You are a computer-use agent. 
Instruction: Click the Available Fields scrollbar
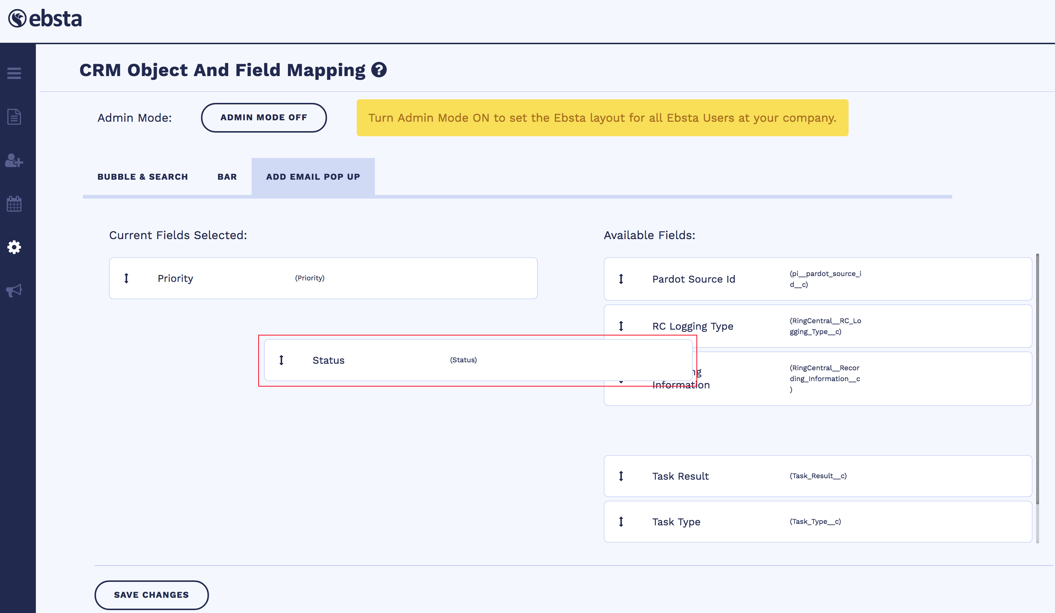tap(1037, 377)
